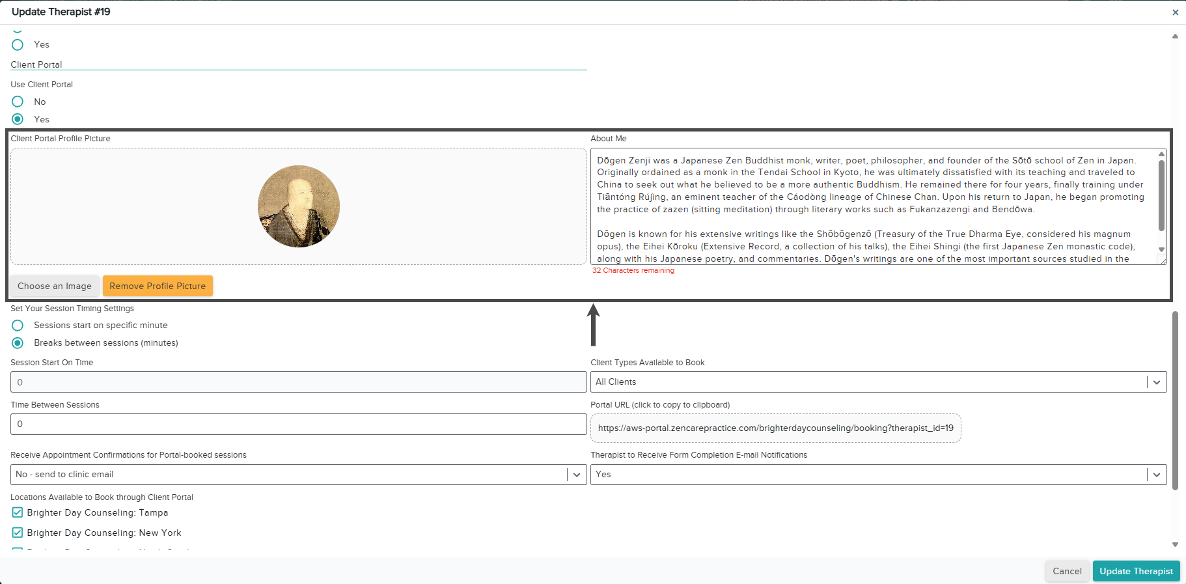This screenshot has width=1186, height=584.
Task: Select Breaks between sessions (minutes)
Action: [18, 342]
